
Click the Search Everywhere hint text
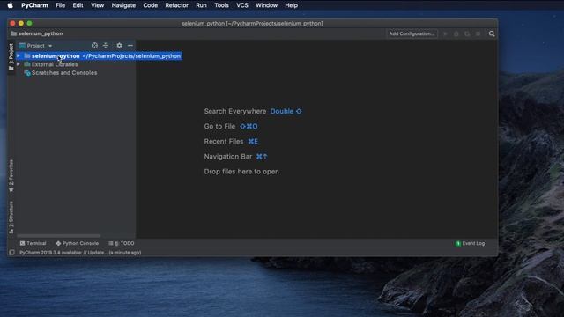tap(235, 112)
